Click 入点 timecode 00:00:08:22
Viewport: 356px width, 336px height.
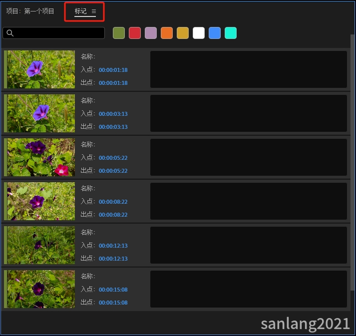pos(113,202)
